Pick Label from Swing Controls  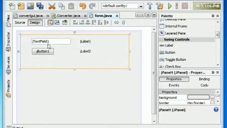pyautogui.click(x=169, y=46)
